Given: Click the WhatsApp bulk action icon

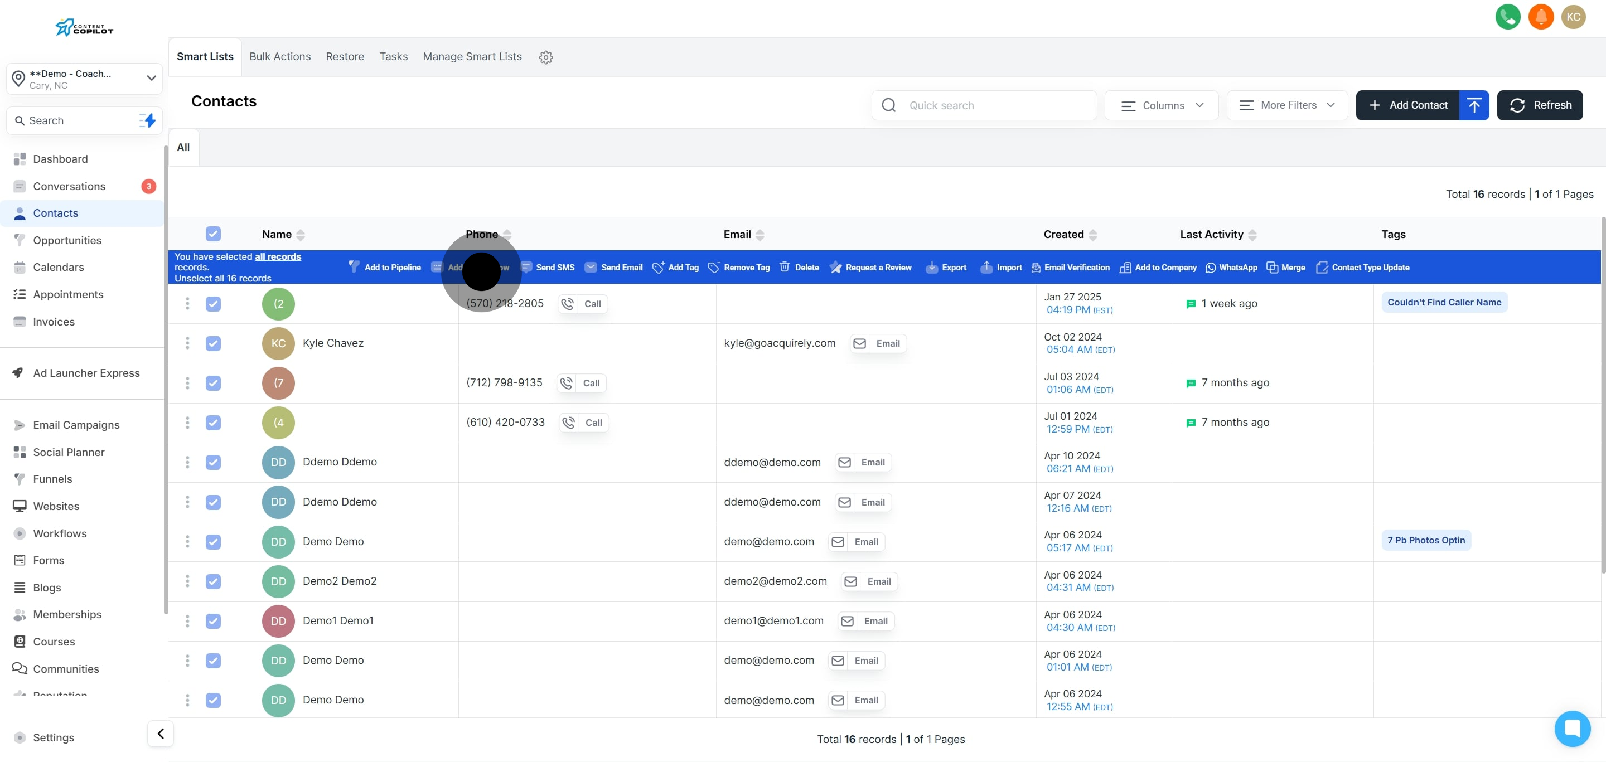Looking at the screenshot, I should 1210,268.
